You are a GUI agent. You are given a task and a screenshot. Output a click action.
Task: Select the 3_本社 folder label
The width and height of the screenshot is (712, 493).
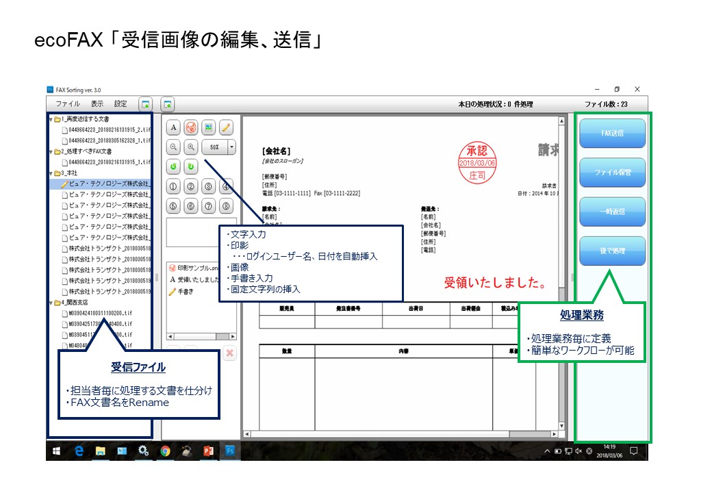click(x=69, y=173)
